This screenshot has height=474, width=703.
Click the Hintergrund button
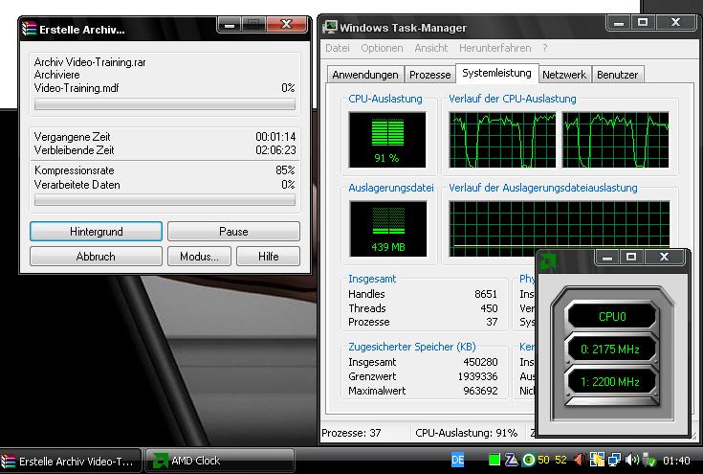[x=96, y=232]
